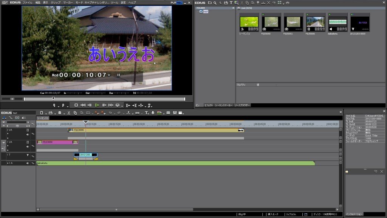
Task: Open dropdown next to save project icon
Action: point(64,114)
